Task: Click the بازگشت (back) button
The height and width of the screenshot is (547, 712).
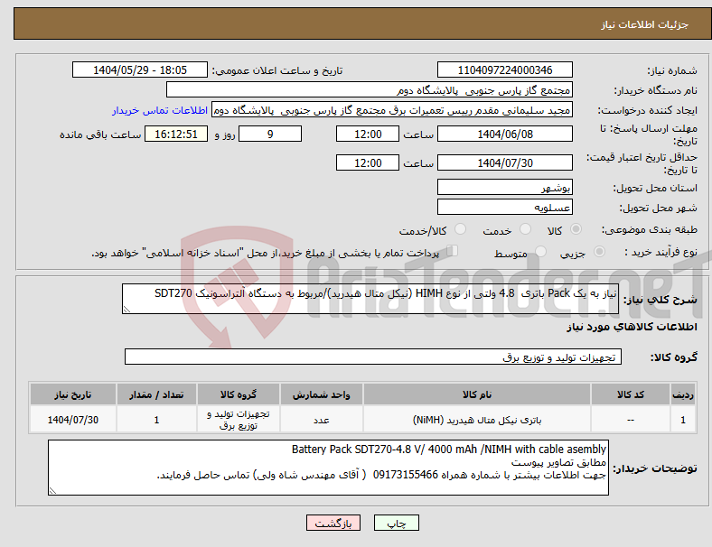Action: (x=333, y=523)
